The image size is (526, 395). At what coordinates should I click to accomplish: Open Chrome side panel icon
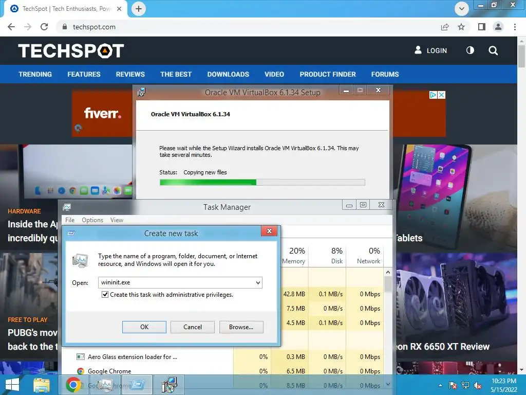[482, 27]
